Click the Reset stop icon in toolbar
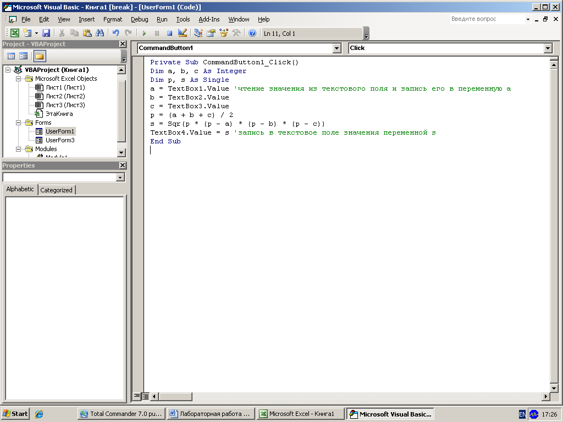Image resolution: width=563 pixels, height=422 pixels. (170, 34)
